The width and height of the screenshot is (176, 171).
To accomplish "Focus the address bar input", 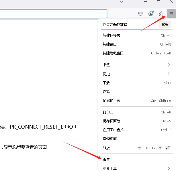I will pos(53,14).
